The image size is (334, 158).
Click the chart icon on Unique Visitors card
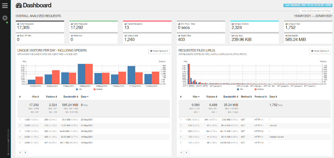coord(233,24)
